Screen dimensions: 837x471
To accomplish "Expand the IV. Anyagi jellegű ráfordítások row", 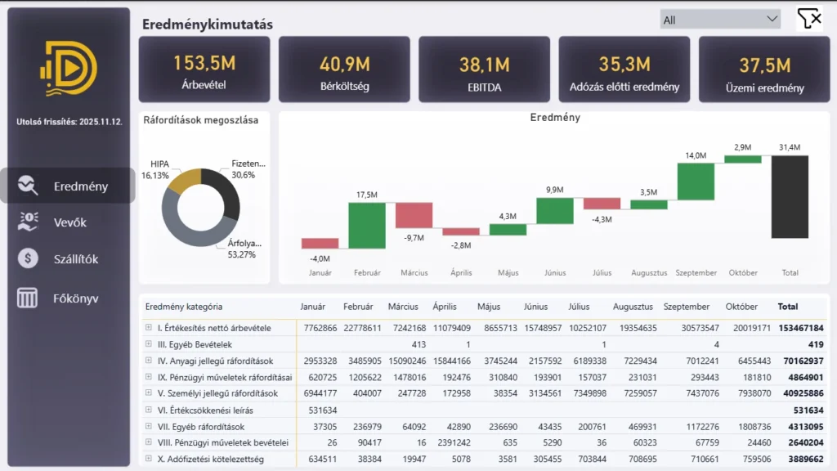I will (x=149, y=361).
